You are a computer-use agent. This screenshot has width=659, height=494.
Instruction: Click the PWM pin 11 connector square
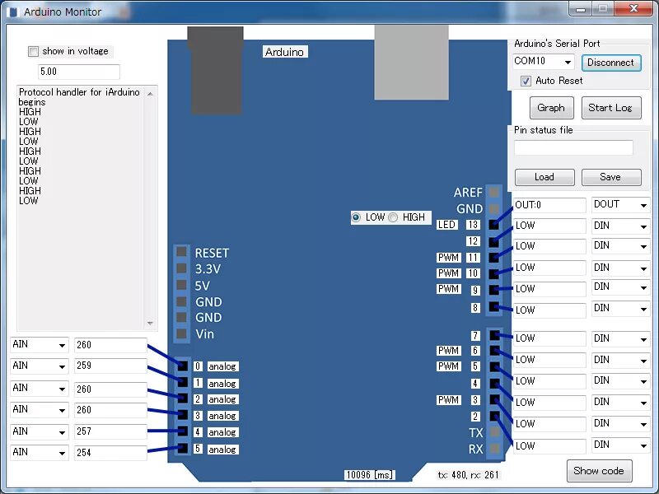[x=493, y=258]
